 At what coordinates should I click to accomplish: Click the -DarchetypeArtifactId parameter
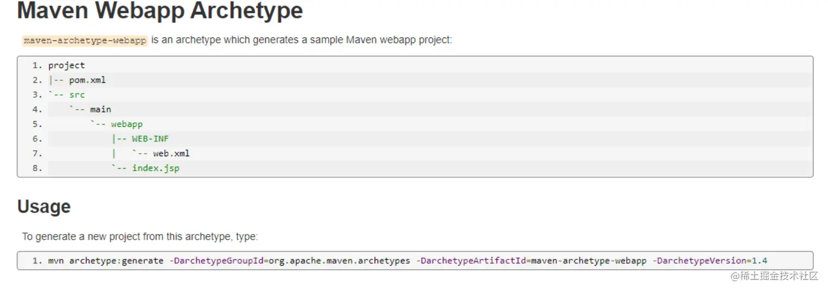click(x=471, y=261)
